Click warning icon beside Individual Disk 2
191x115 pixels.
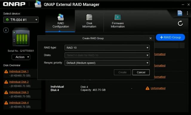click(6, 82)
